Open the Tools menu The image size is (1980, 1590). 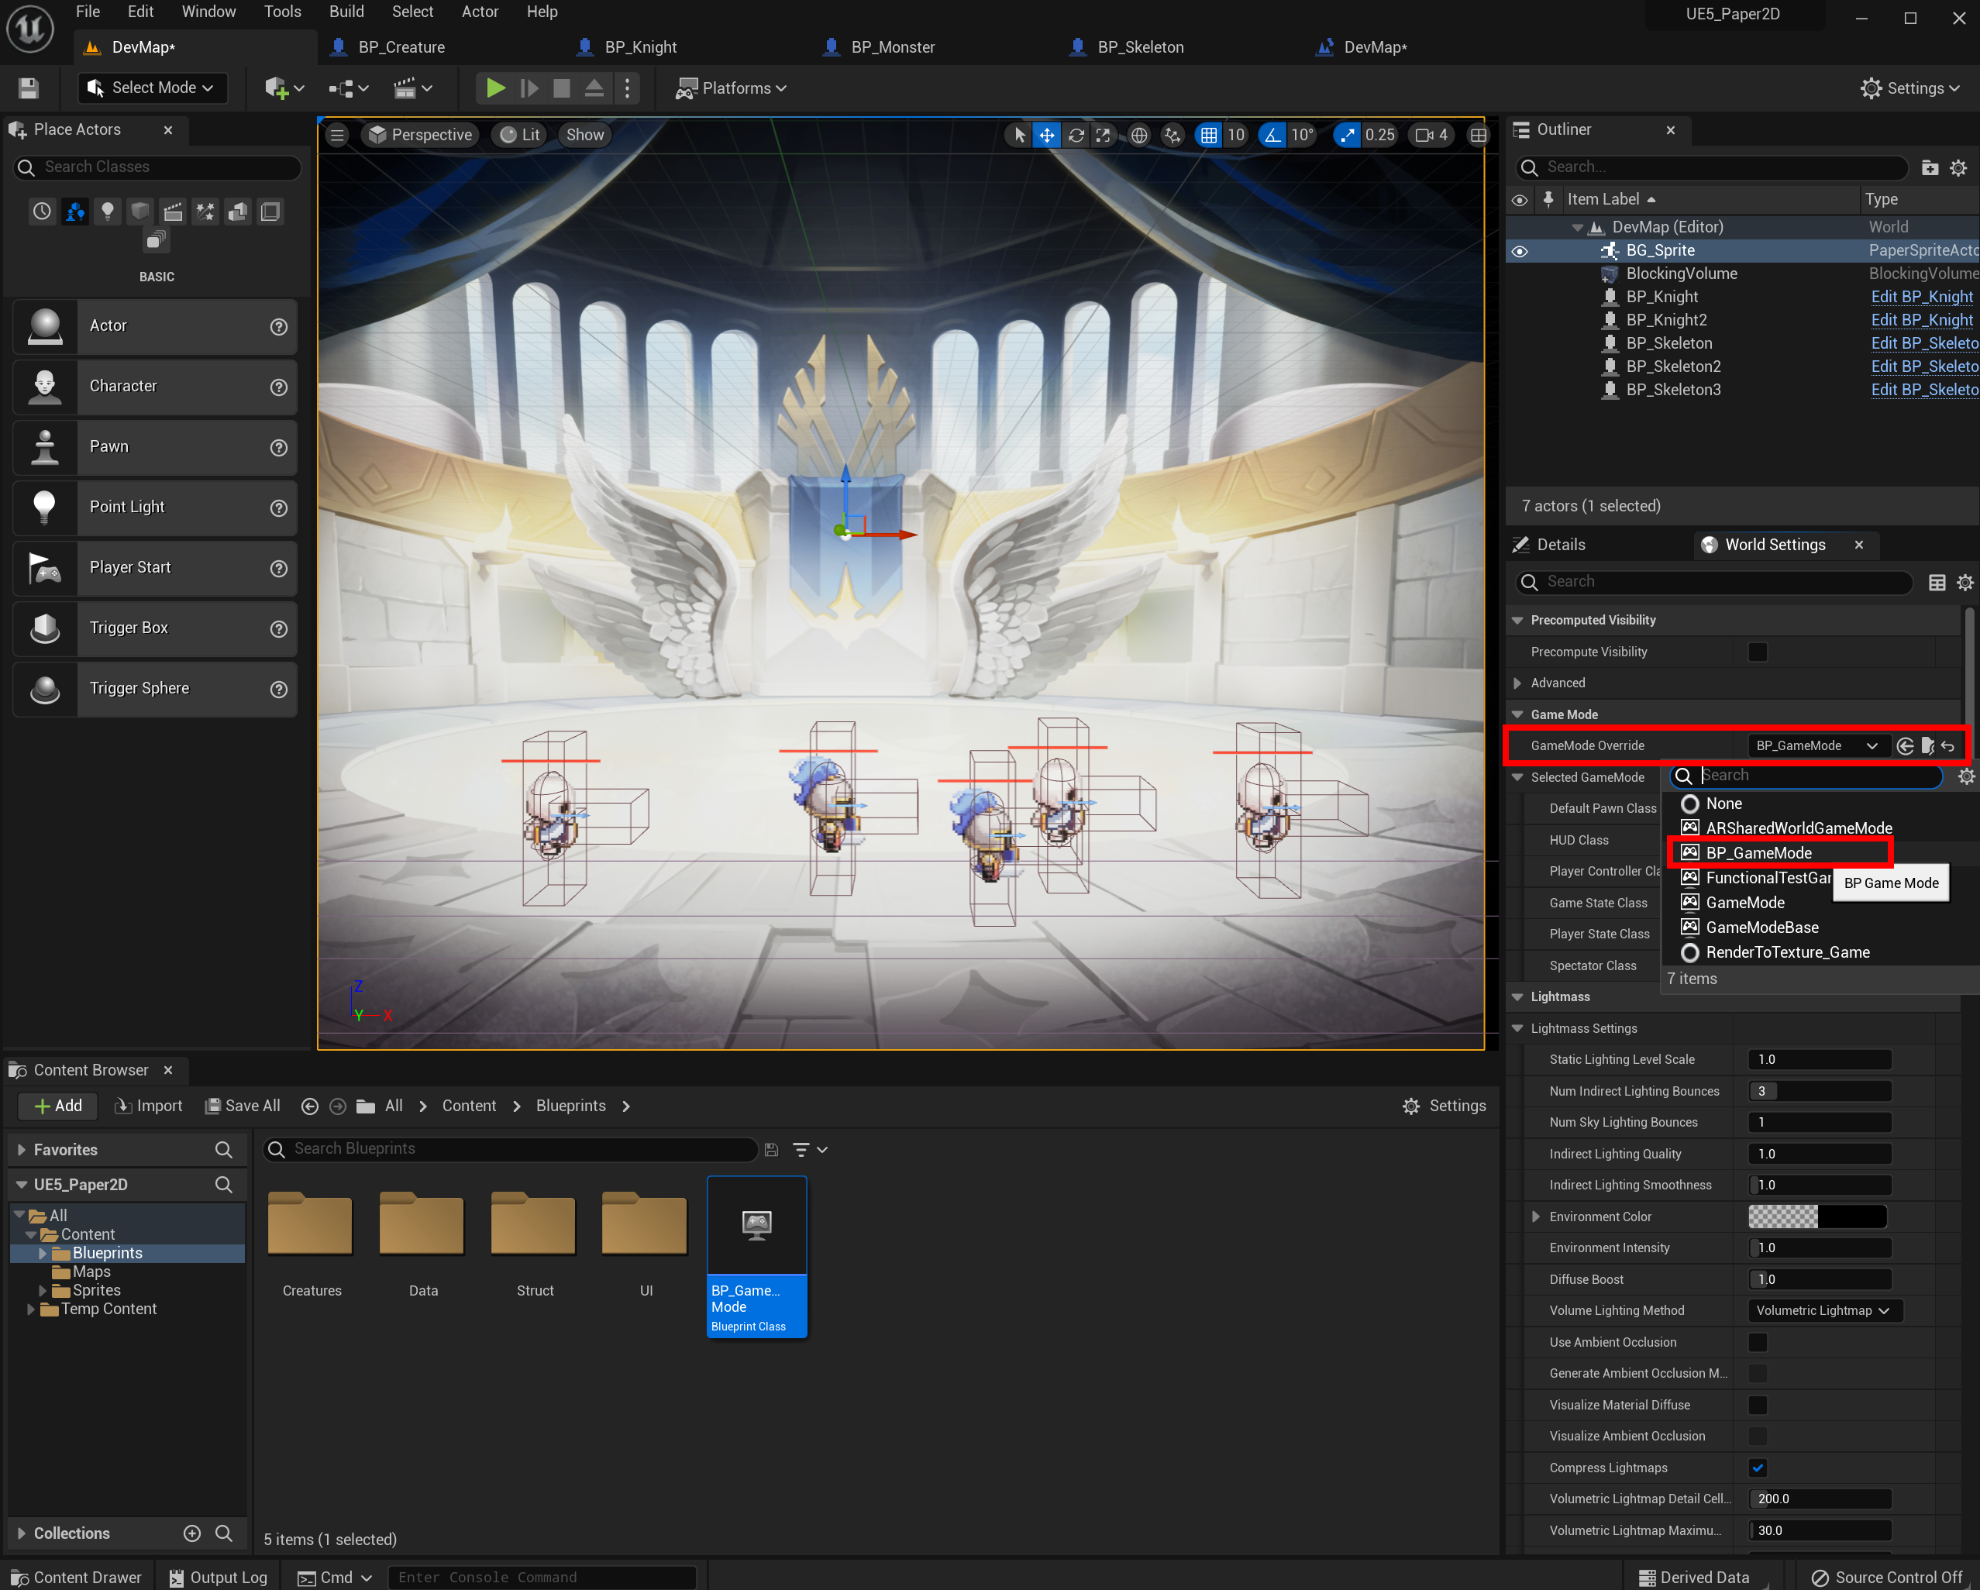[282, 12]
